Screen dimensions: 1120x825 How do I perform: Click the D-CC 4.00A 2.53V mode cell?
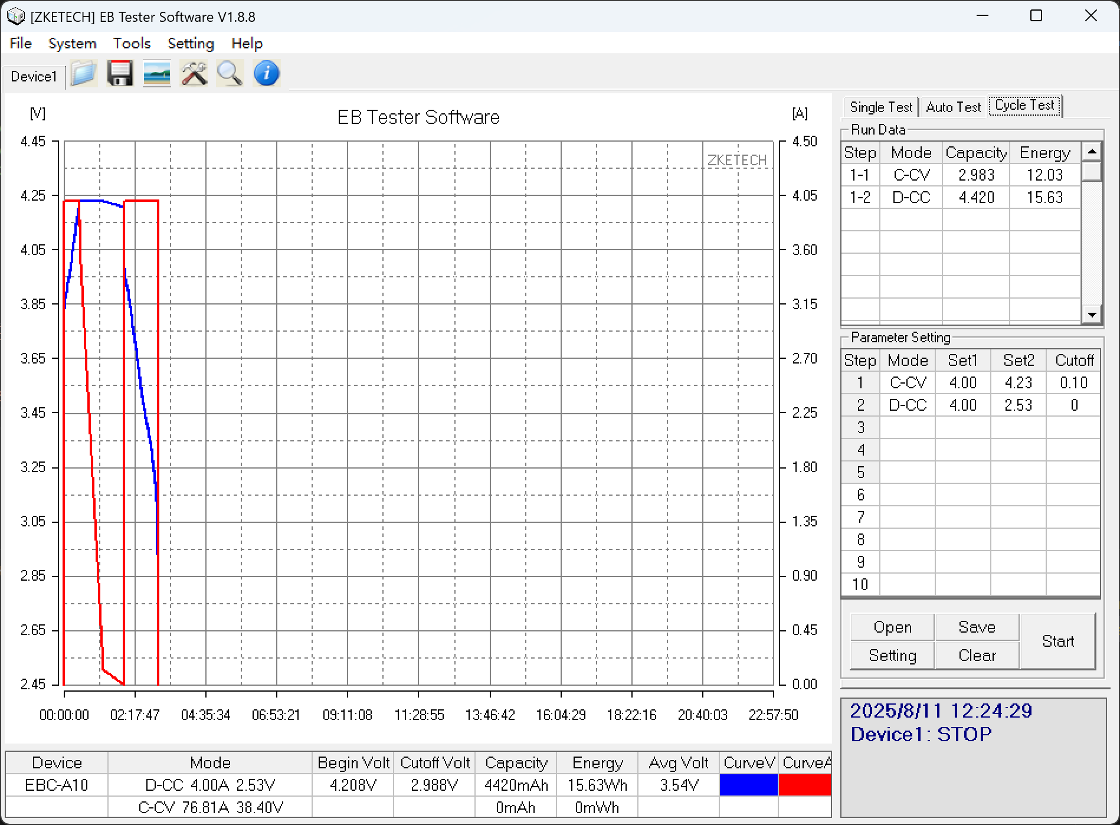coord(210,785)
